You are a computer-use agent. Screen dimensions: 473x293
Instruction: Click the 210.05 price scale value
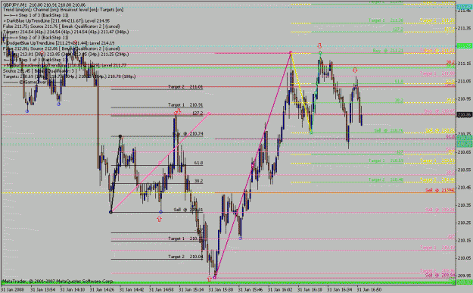click(x=465, y=258)
